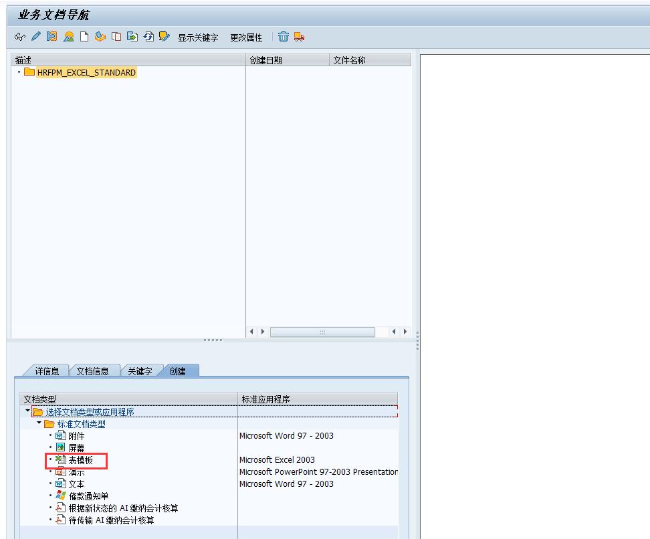This screenshot has height=539, width=650.
Task: Switch to the 详信息 tab
Action: [46, 371]
